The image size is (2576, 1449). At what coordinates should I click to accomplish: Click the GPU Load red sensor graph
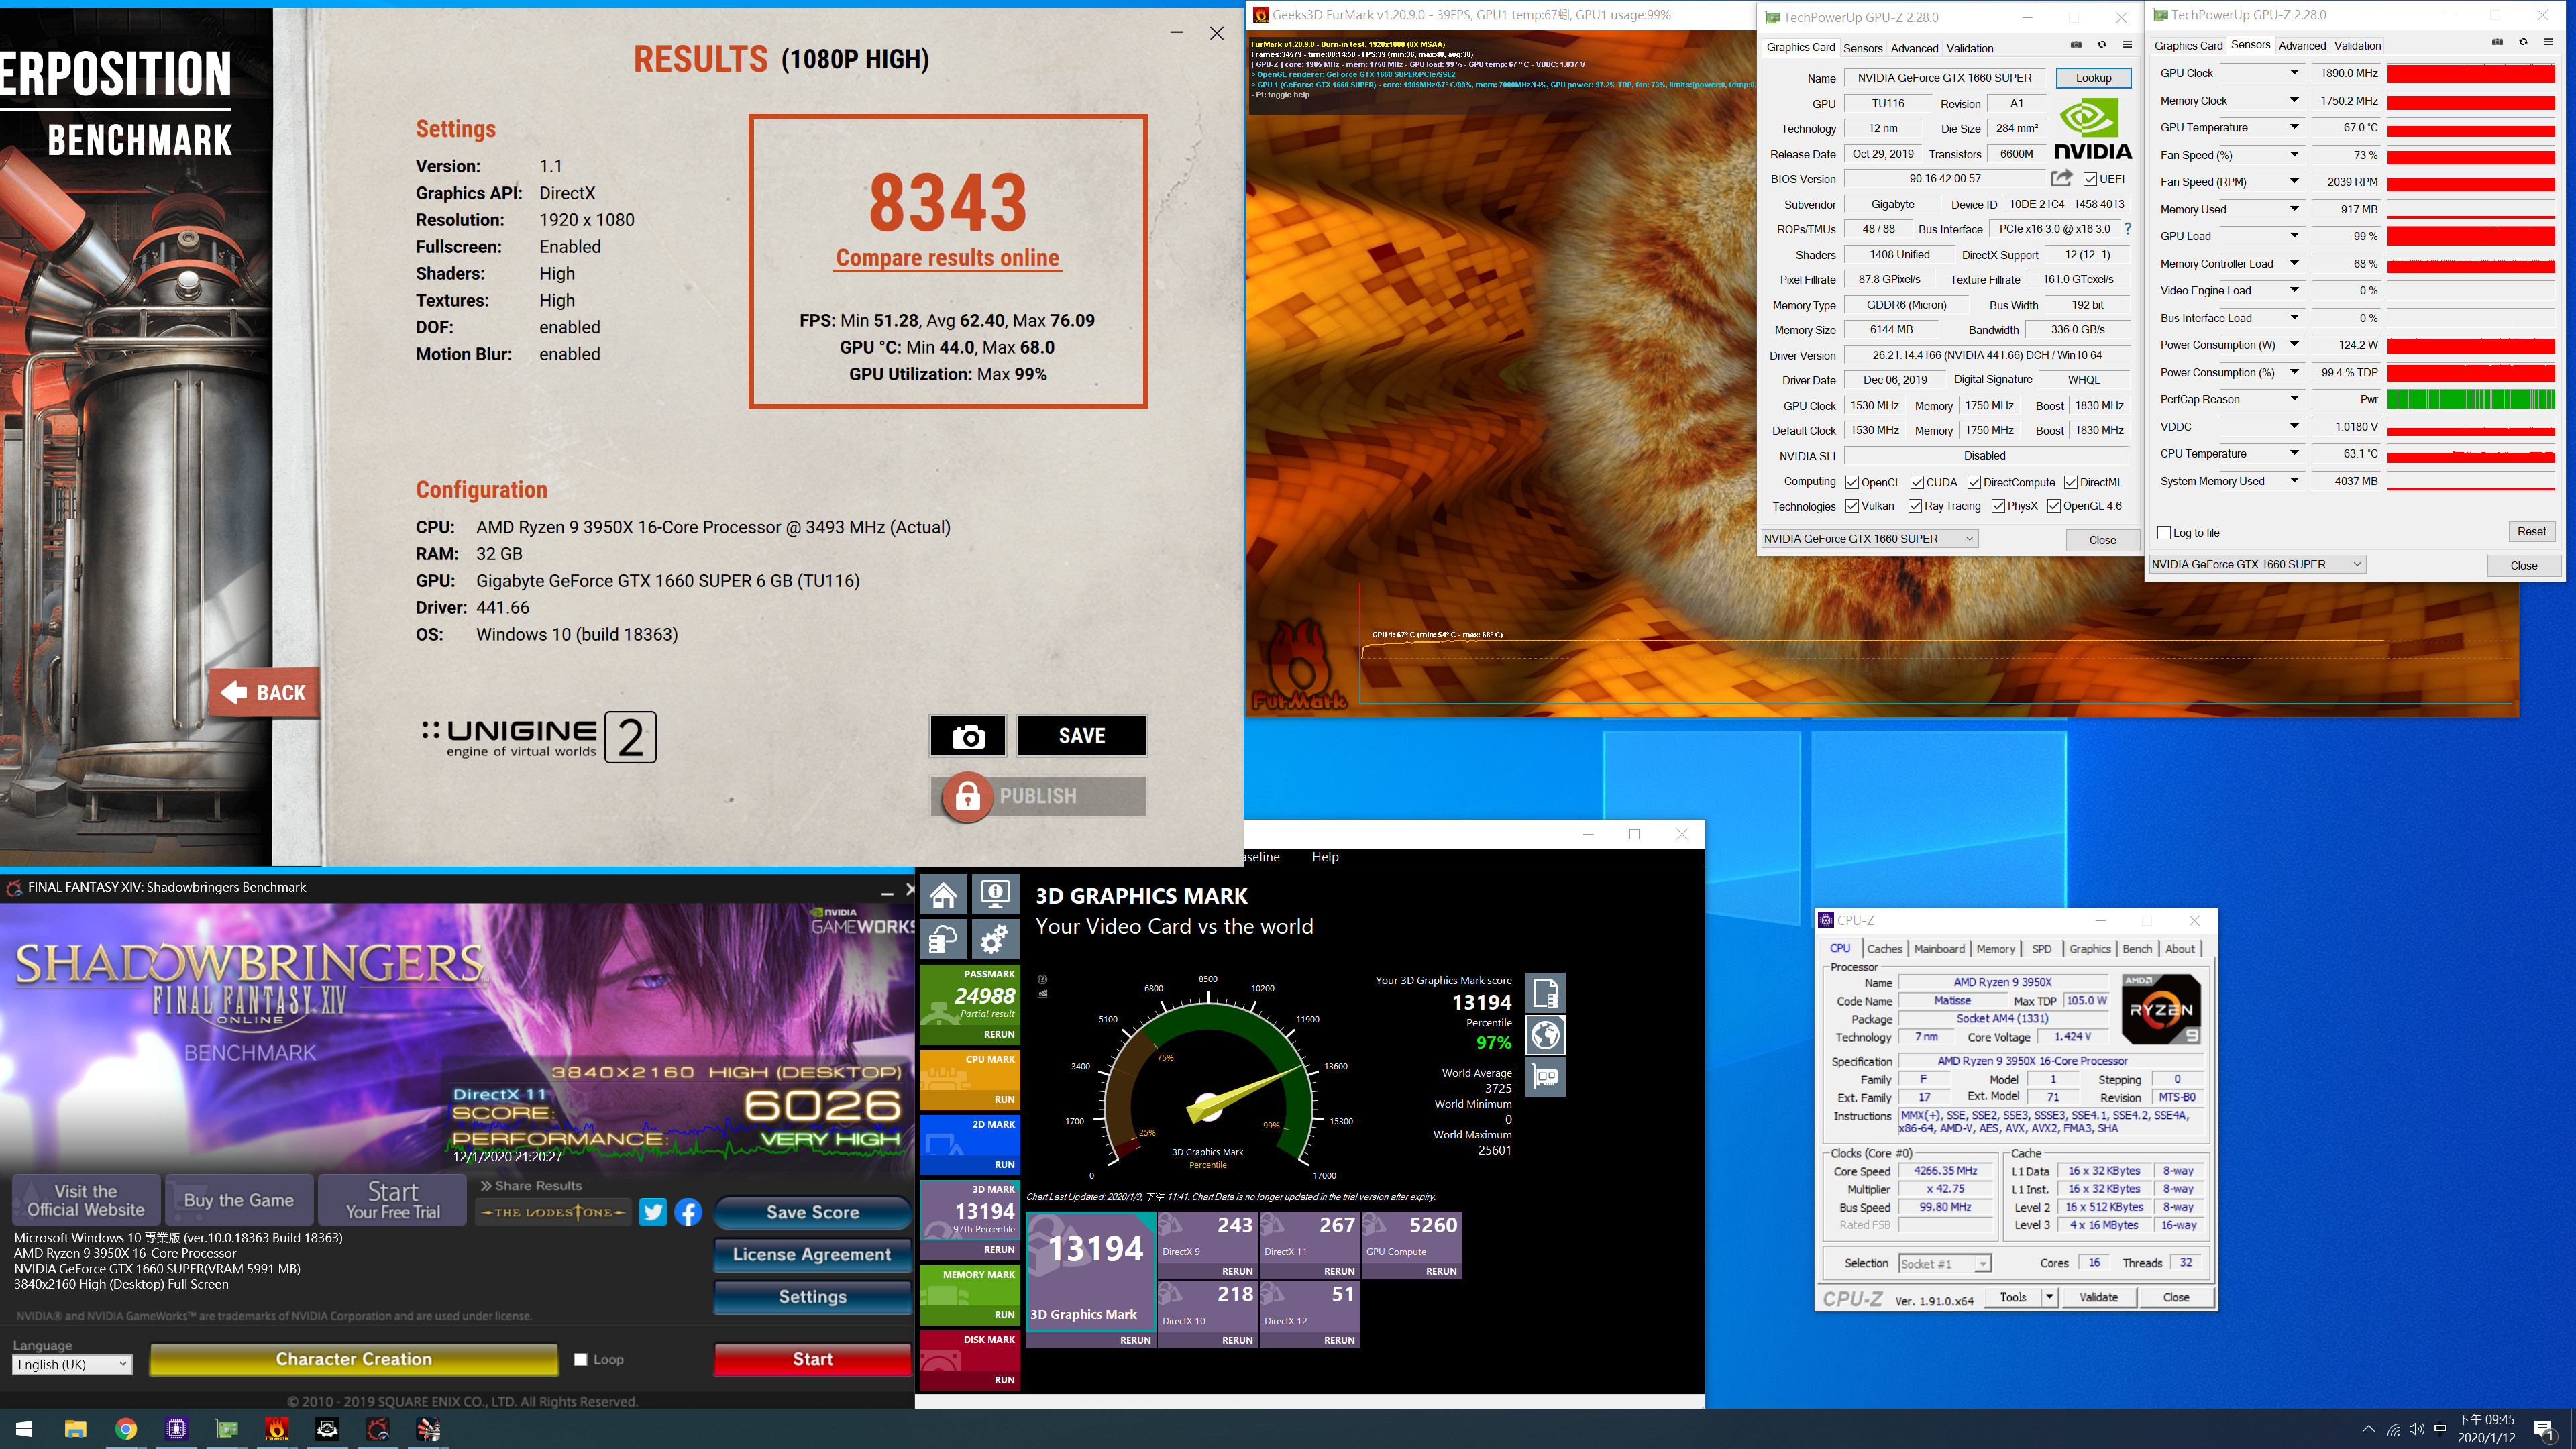point(2470,236)
